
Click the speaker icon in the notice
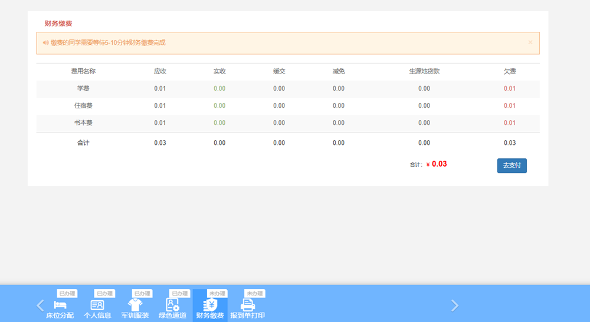point(46,43)
